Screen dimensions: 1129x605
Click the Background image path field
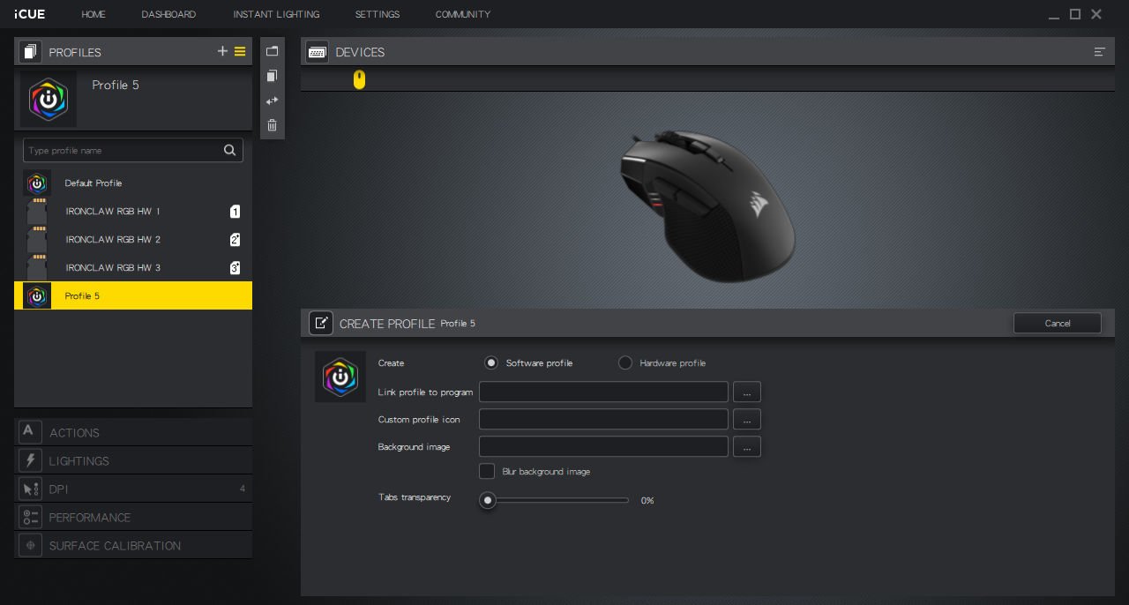point(603,446)
